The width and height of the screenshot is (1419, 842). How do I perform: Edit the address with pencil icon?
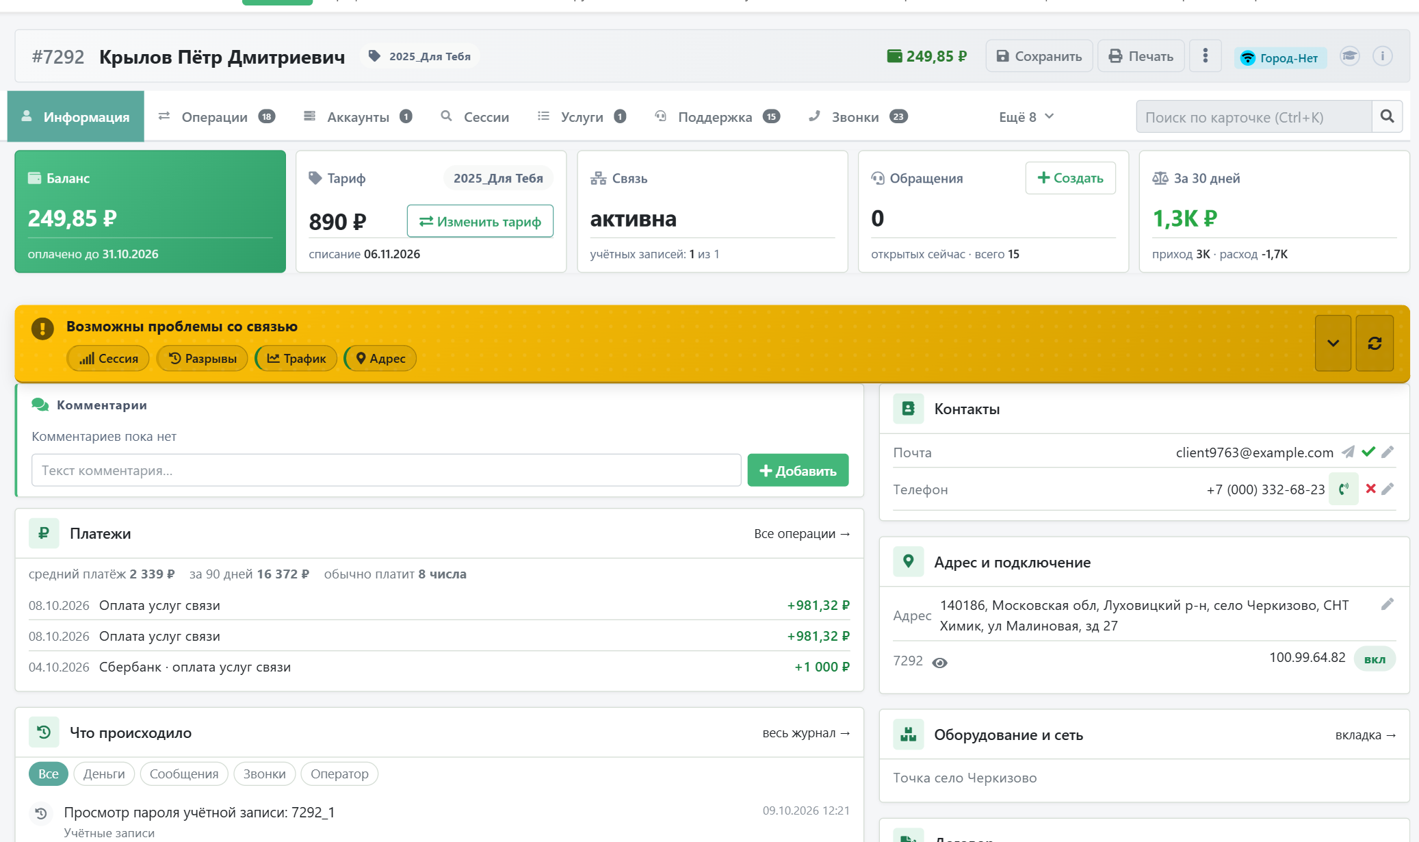(1388, 604)
